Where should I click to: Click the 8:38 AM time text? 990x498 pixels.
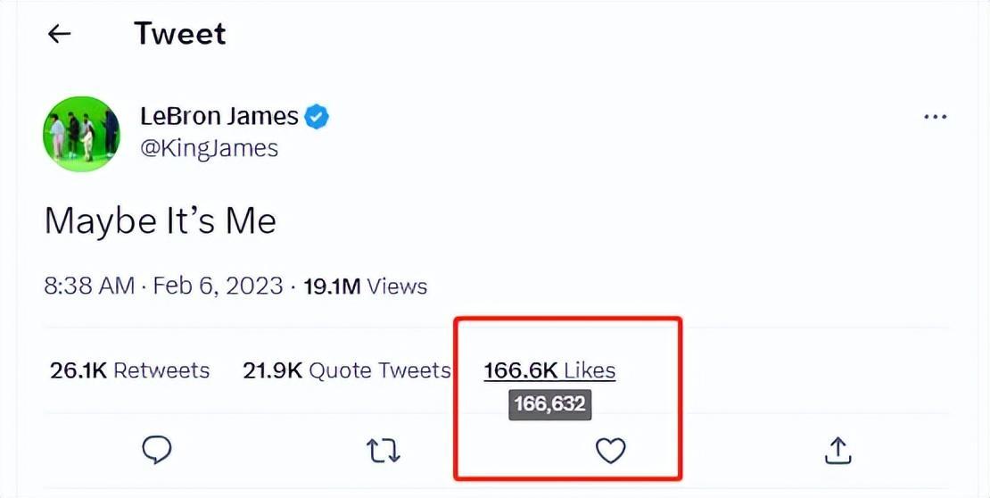[89, 286]
